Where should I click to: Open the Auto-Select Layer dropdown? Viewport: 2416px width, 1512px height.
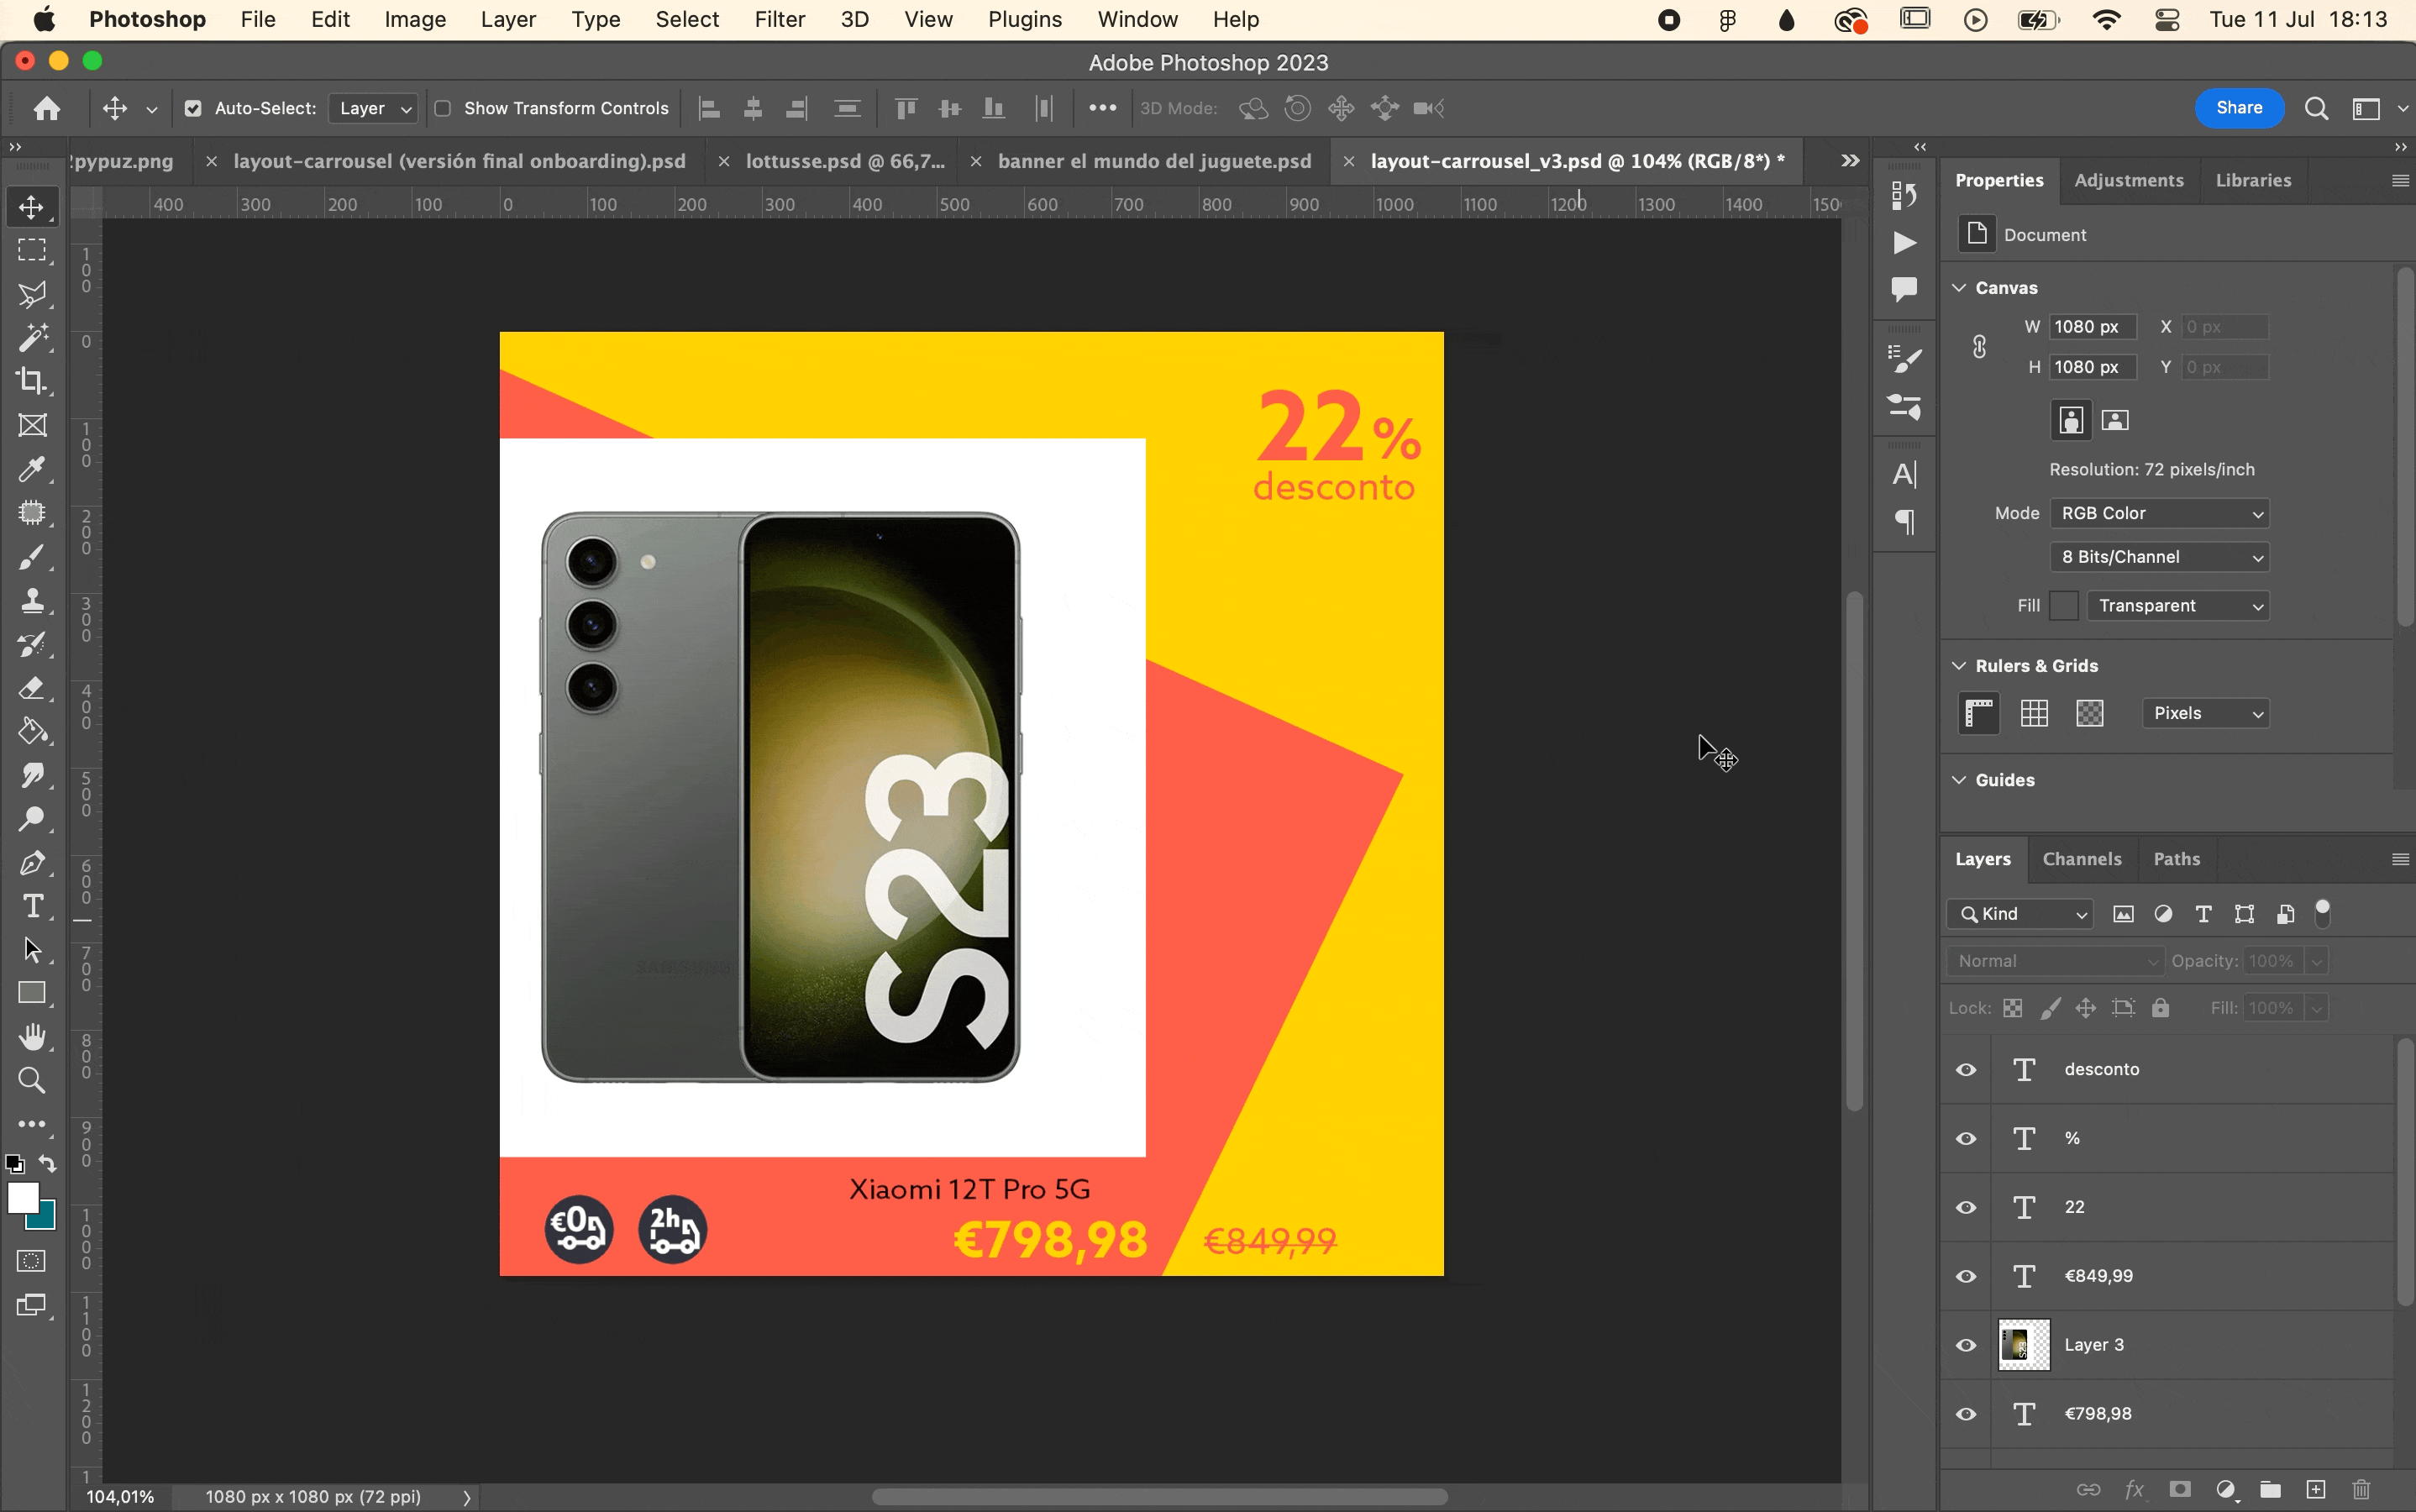tap(374, 108)
